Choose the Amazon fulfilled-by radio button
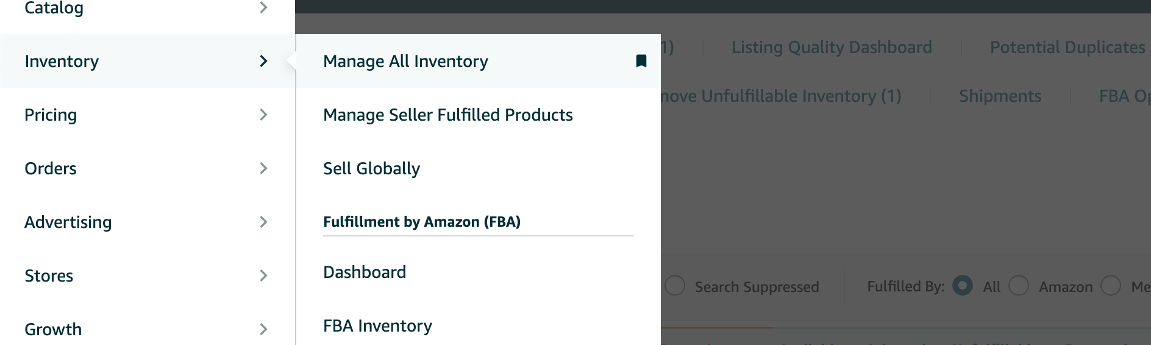Screen dimensions: 1151x345 pyautogui.click(x=1019, y=285)
